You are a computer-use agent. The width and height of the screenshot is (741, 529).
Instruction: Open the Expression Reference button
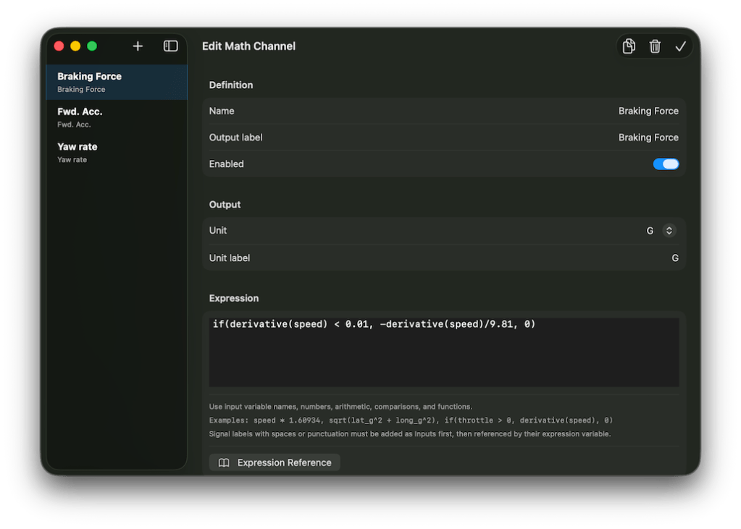[275, 462]
